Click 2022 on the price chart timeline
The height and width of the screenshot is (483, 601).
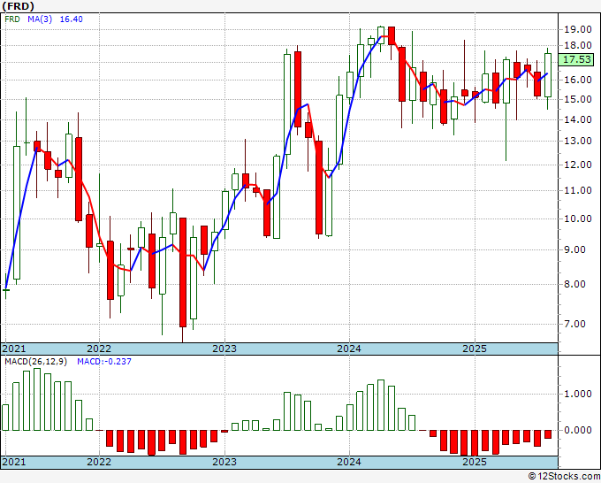pyautogui.click(x=98, y=349)
